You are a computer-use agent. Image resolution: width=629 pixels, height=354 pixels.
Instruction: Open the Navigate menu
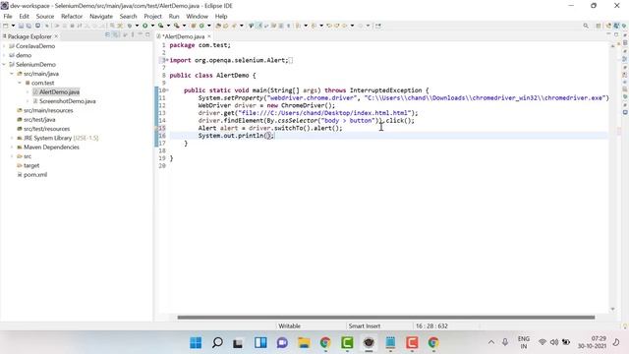click(101, 17)
